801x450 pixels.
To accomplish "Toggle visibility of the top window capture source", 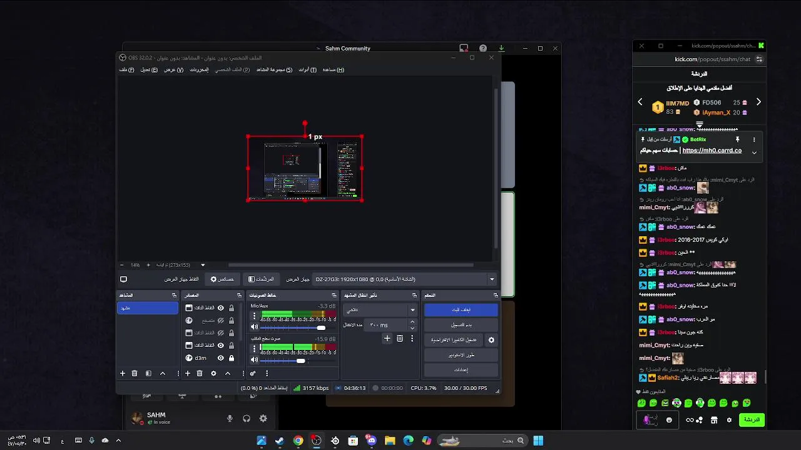I will 220,308.
